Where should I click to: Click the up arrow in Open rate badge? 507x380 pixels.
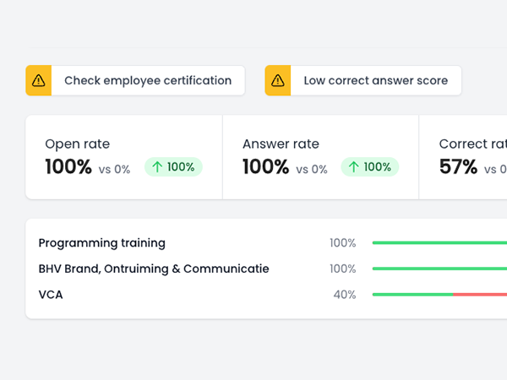(x=156, y=167)
